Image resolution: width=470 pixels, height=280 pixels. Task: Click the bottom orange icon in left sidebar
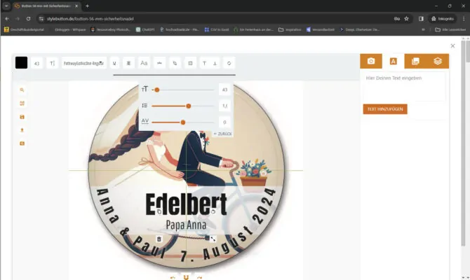point(22,143)
